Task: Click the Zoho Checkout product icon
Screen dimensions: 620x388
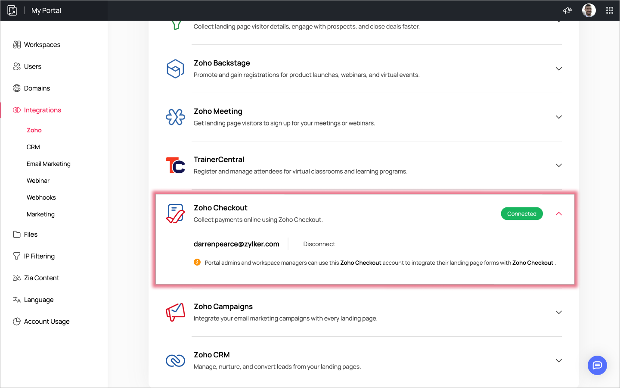Action: [175, 214]
